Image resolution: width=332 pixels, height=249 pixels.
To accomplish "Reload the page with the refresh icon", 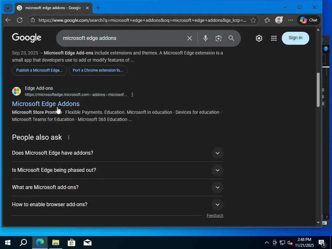I will pos(20,20).
